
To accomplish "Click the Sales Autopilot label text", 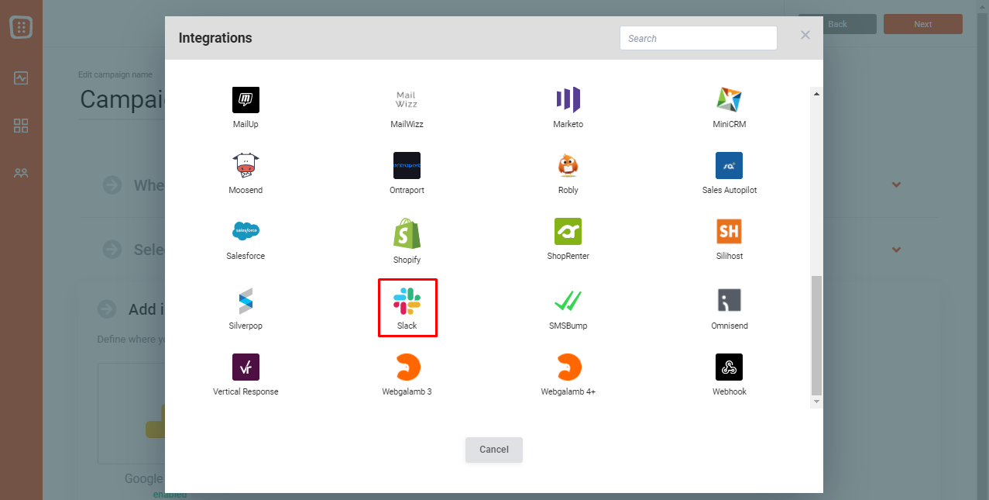I will (730, 190).
